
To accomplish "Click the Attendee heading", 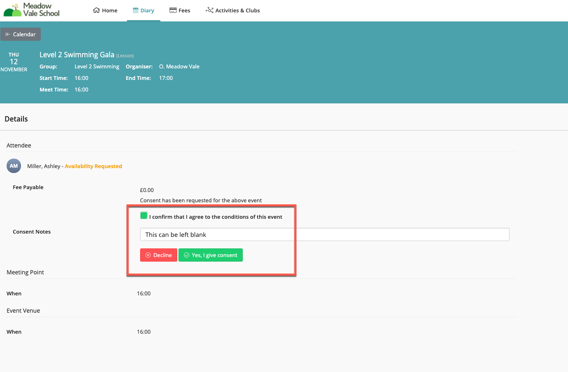I will tap(19, 145).
